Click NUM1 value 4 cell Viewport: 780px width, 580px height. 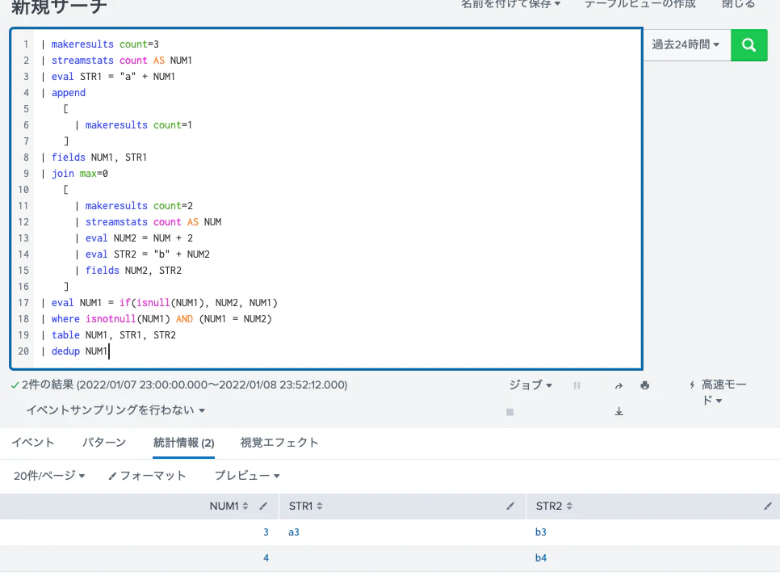click(266, 558)
